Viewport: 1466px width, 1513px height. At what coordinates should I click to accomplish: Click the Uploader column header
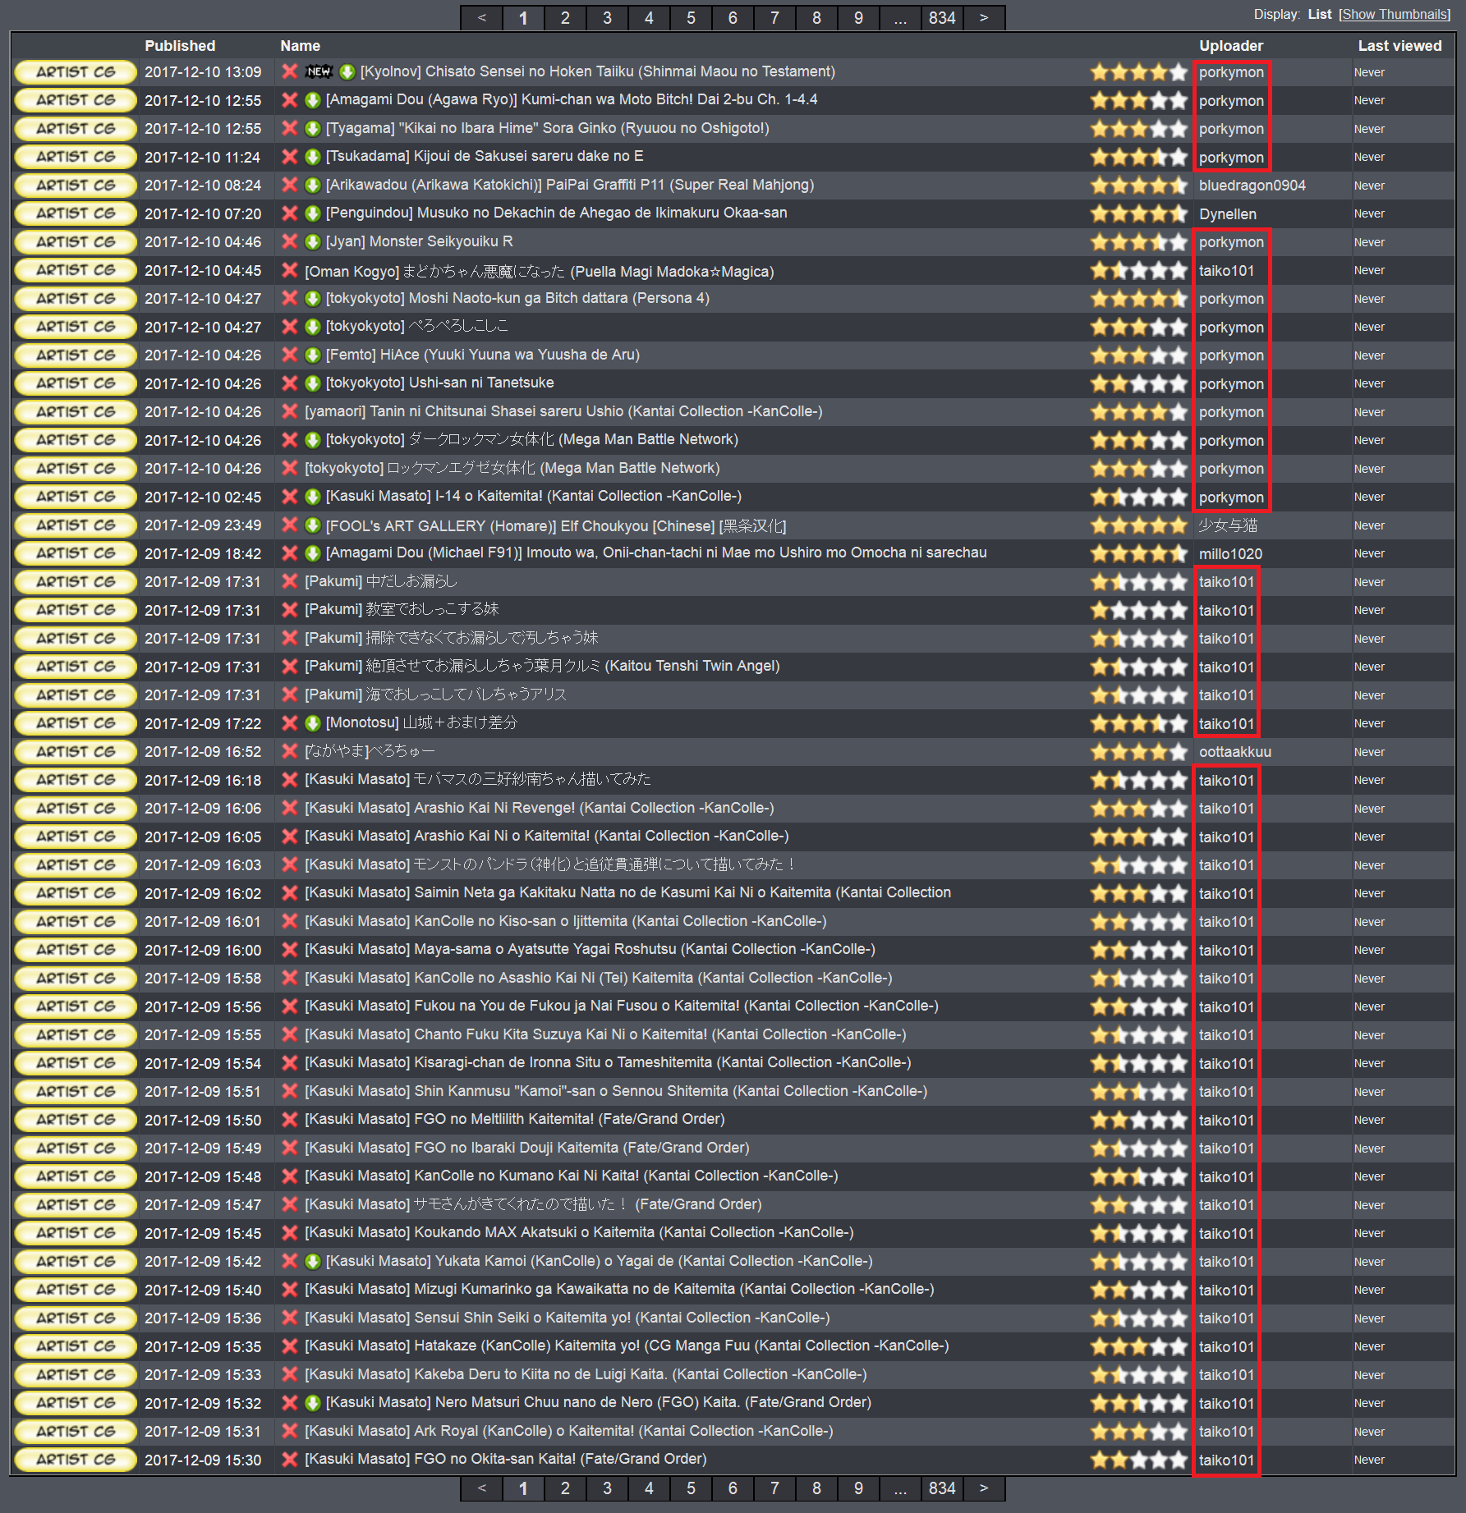coord(1230,46)
